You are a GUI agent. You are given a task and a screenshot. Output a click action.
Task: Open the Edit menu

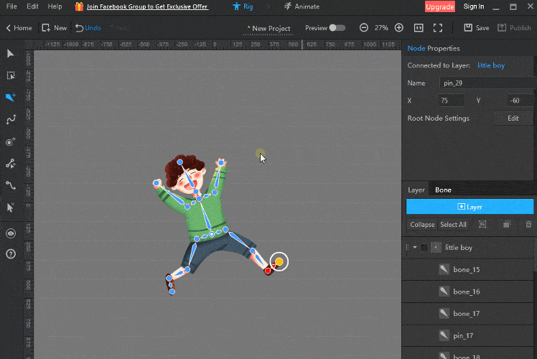tap(32, 6)
